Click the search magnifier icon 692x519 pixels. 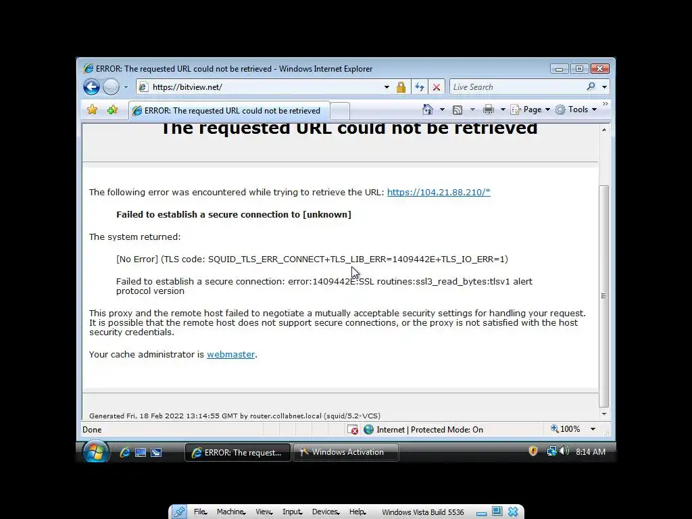coord(591,86)
